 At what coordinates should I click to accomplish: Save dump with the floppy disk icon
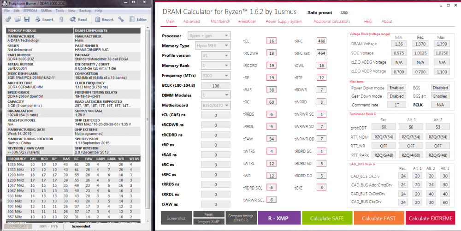(27, 19)
